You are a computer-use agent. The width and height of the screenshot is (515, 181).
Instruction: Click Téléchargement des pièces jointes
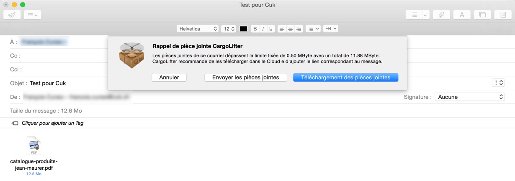pyautogui.click(x=346, y=77)
